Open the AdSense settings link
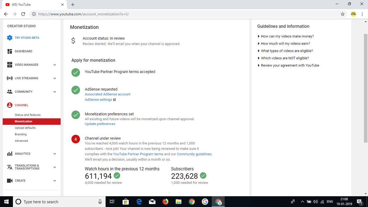The height and width of the screenshot is (207, 368). tap(98, 100)
